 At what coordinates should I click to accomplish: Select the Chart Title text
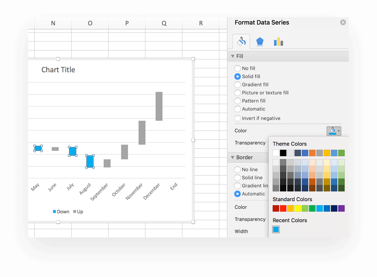[x=58, y=70]
